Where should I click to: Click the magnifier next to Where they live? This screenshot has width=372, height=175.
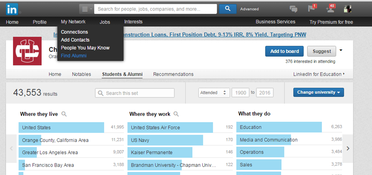tap(64, 114)
